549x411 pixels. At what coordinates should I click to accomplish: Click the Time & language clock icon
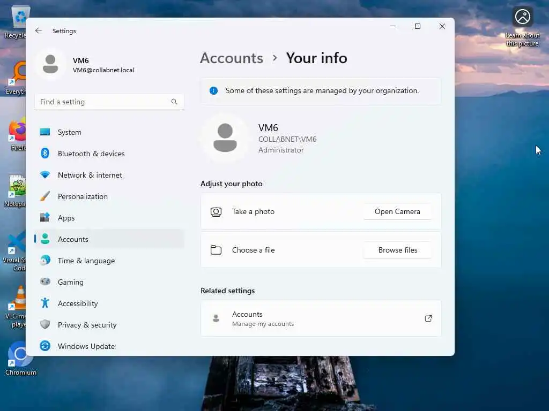[45, 261]
